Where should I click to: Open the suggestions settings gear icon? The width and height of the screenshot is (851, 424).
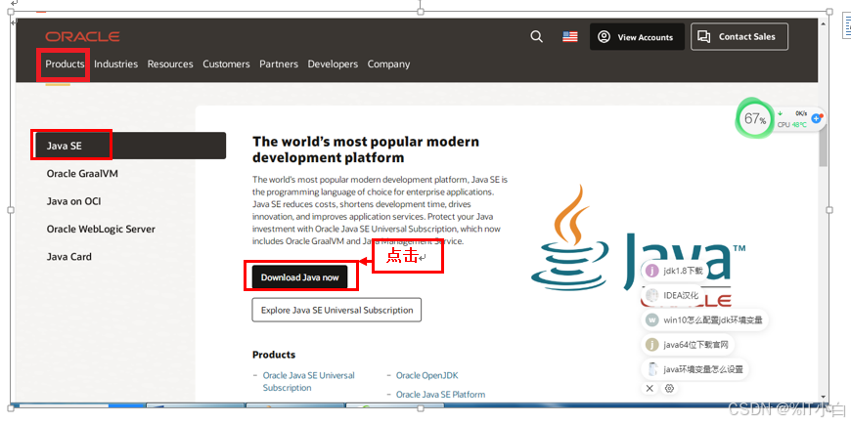pos(669,388)
